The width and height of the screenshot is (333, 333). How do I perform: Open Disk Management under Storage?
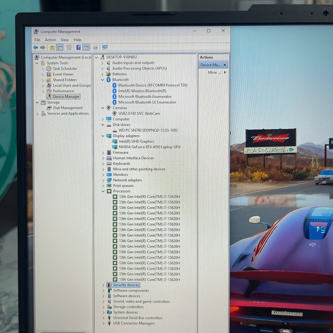click(x=68, y=108)
